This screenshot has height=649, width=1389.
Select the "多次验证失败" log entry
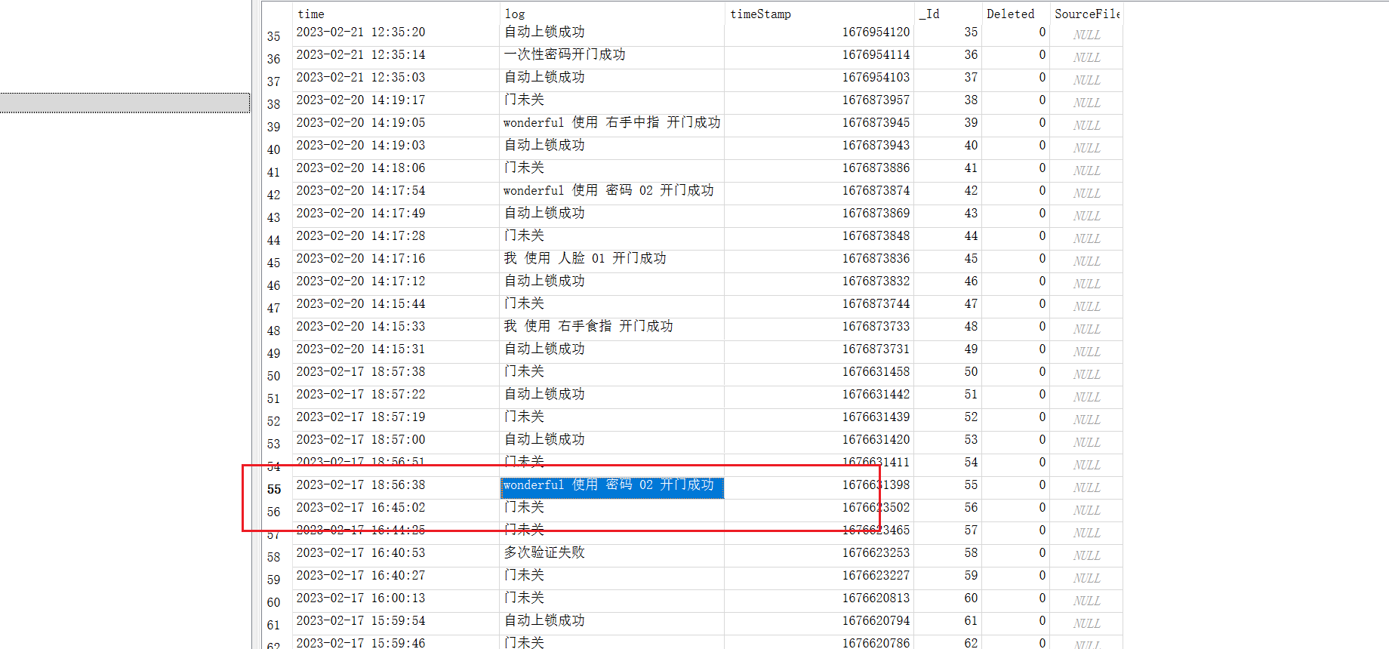click(544, 552)
